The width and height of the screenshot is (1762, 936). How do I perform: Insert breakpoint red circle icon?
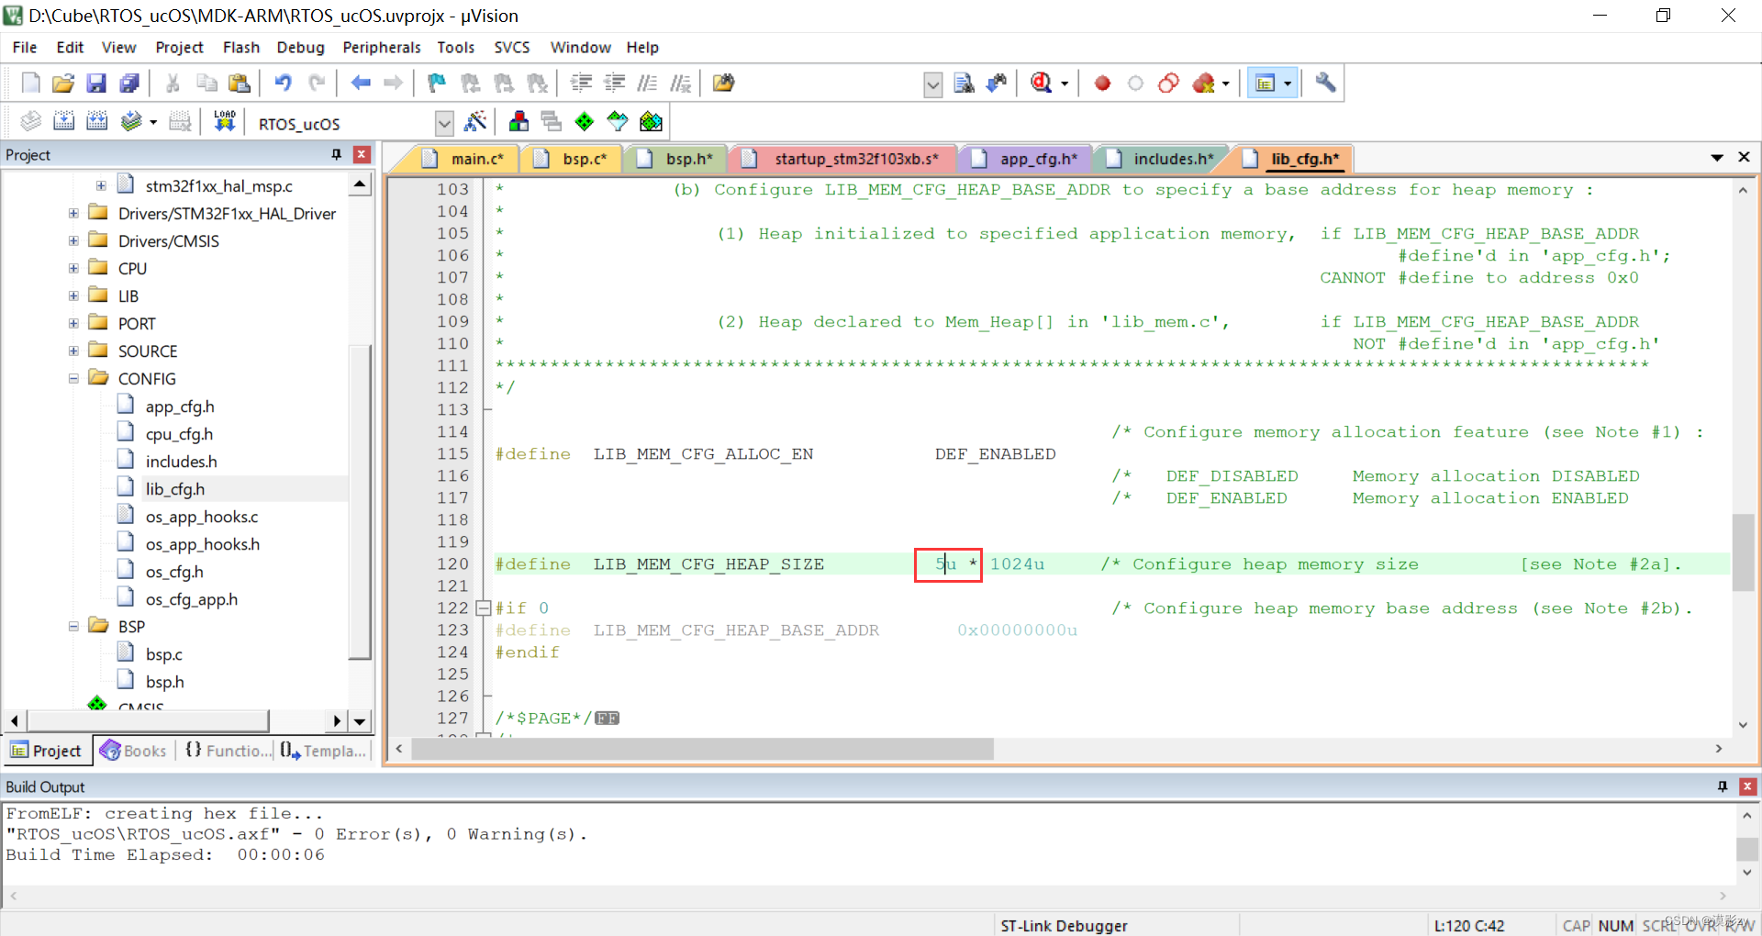[x=1102, y=84]
